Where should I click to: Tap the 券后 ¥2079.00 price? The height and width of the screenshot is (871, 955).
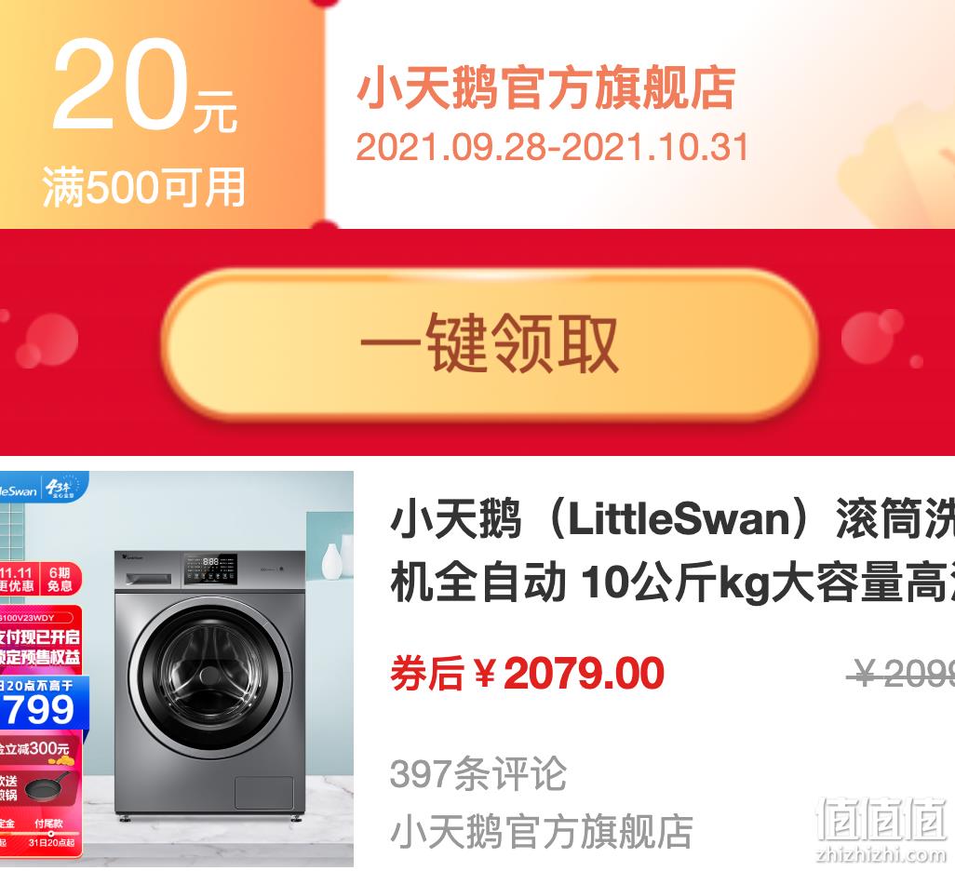(527, 673)
